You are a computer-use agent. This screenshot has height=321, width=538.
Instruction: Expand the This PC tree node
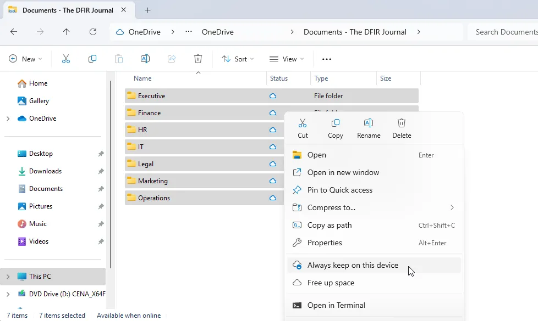point(8,277)
